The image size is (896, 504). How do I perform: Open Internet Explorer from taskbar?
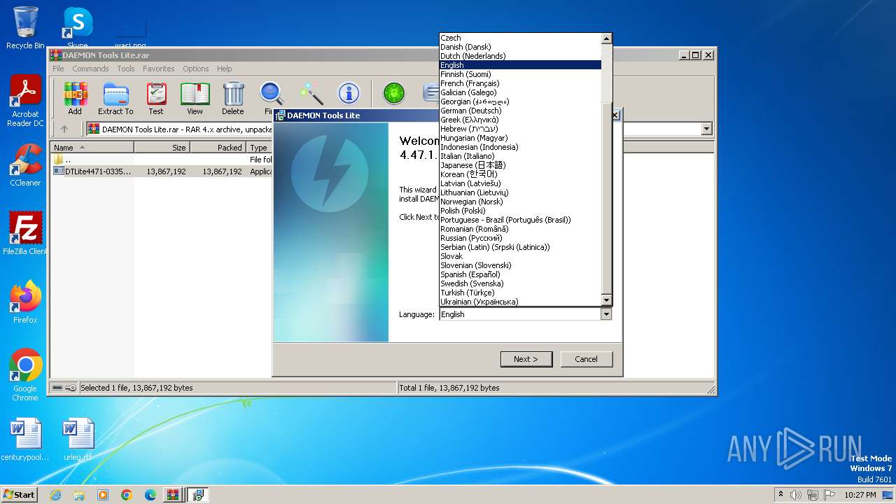tap(55, 495)
